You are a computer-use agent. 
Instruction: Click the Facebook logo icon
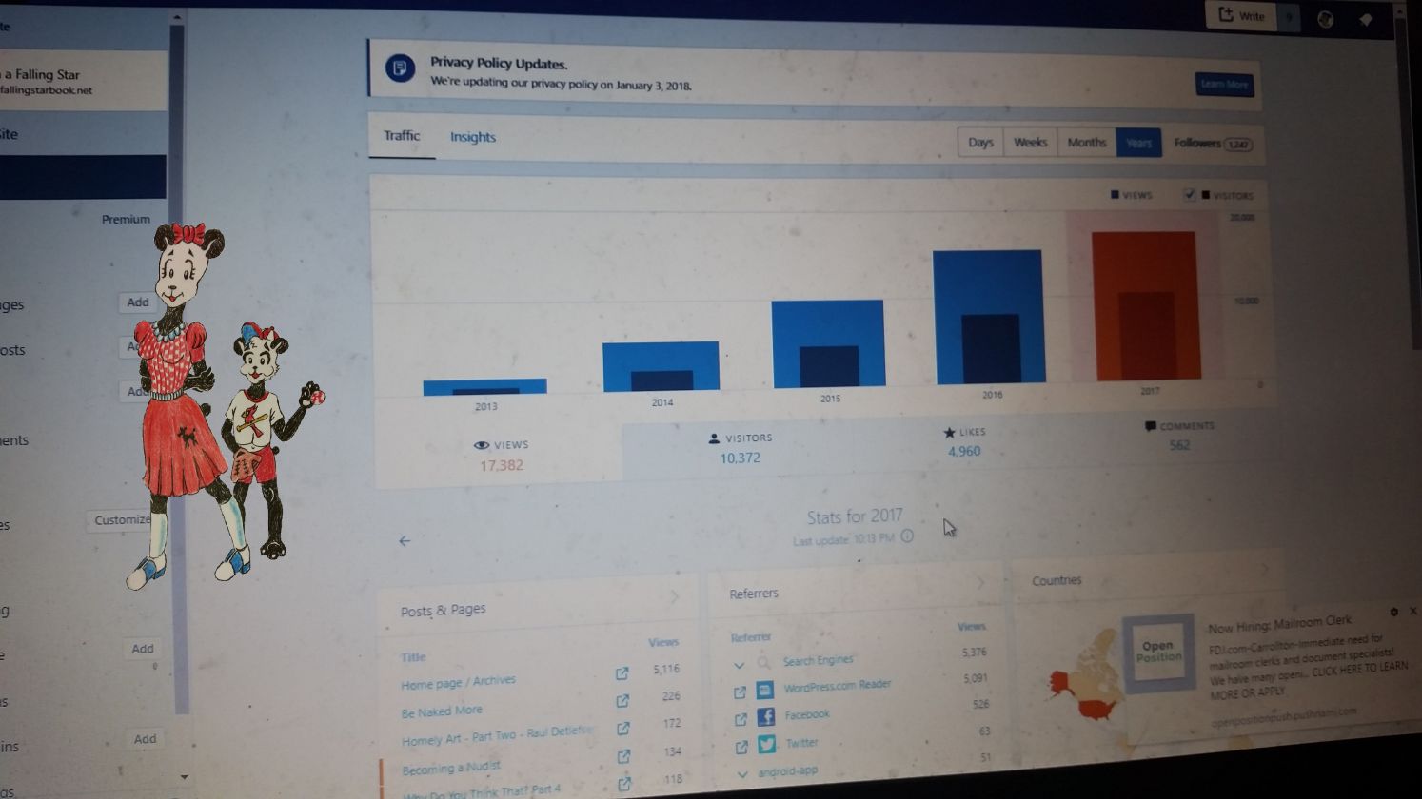pyautogui.click(x=765, y=717)
